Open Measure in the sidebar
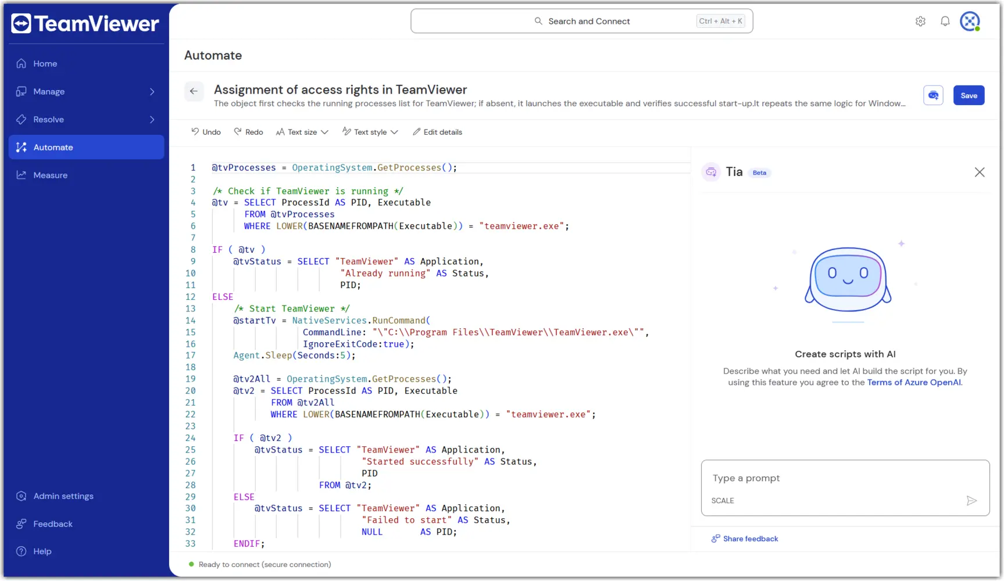 tap(86, 175)
